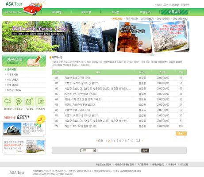
Task: Open the search category dropdown
Action: click(x=88, y=150)
